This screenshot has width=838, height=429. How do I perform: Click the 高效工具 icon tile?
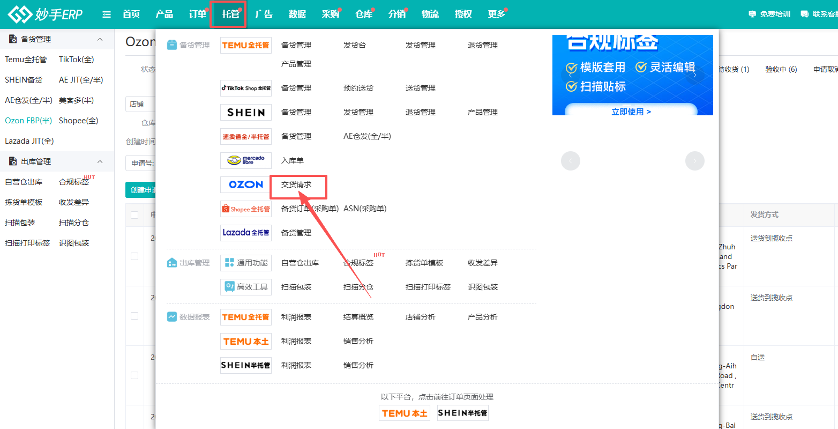[246, 287]
